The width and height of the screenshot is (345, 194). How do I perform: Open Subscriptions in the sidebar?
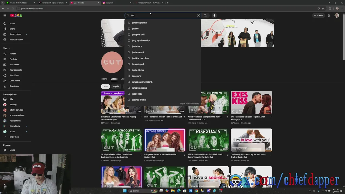[x=15, y=34]
